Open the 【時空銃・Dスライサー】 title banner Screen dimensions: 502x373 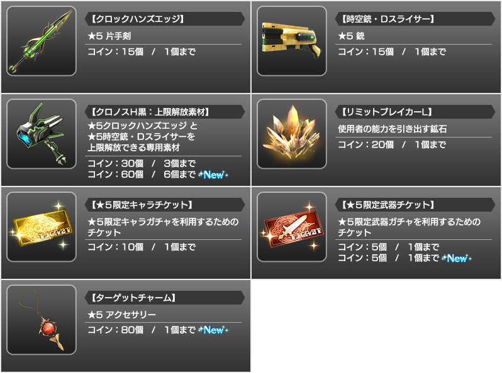pos(415,19)
